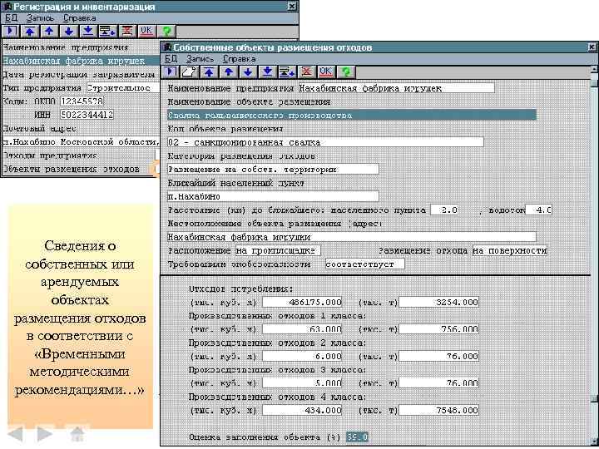Screen dimensions: 599x449
Task: Click nearest settlement field п.Нахабино
Action: tap(273, 196)
